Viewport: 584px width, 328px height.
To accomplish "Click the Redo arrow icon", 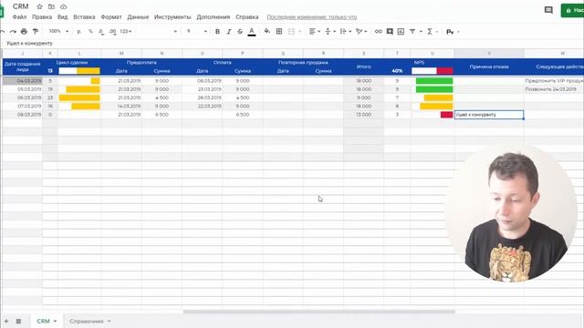I will click(x=13, y=32).
